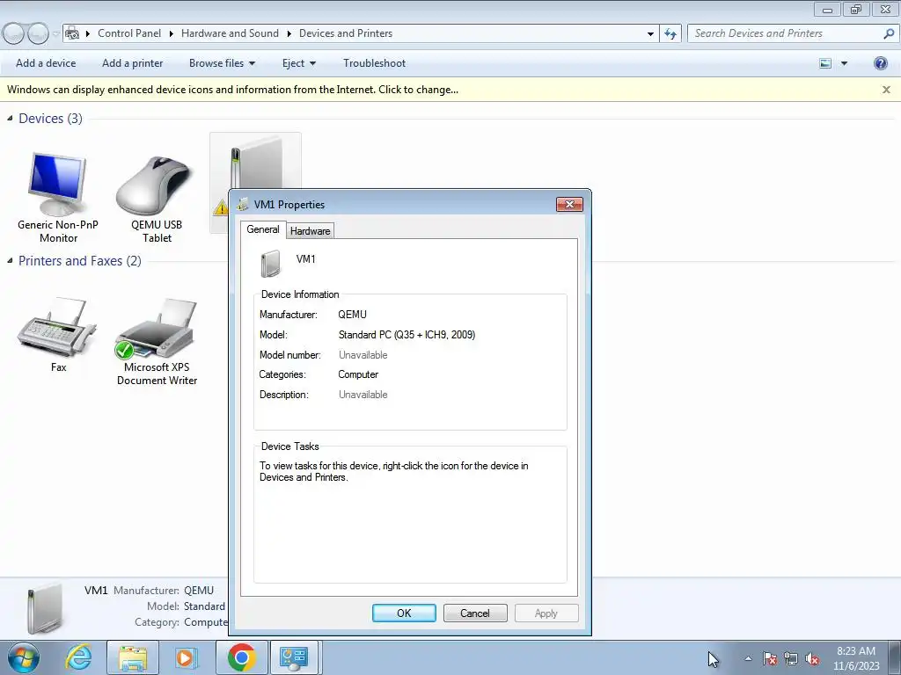Select the QEMU USB Tablet device icon
The height and width of the screenshot is (675, 901).
point(156,185)
